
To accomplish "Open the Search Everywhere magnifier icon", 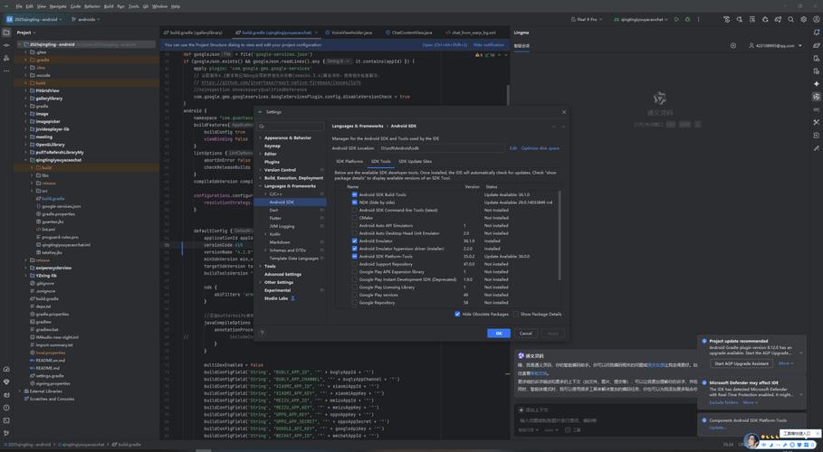I will (x=790, y=19).
